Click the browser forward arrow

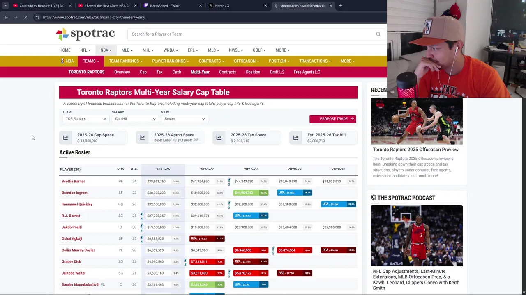(x=16, y=17)
